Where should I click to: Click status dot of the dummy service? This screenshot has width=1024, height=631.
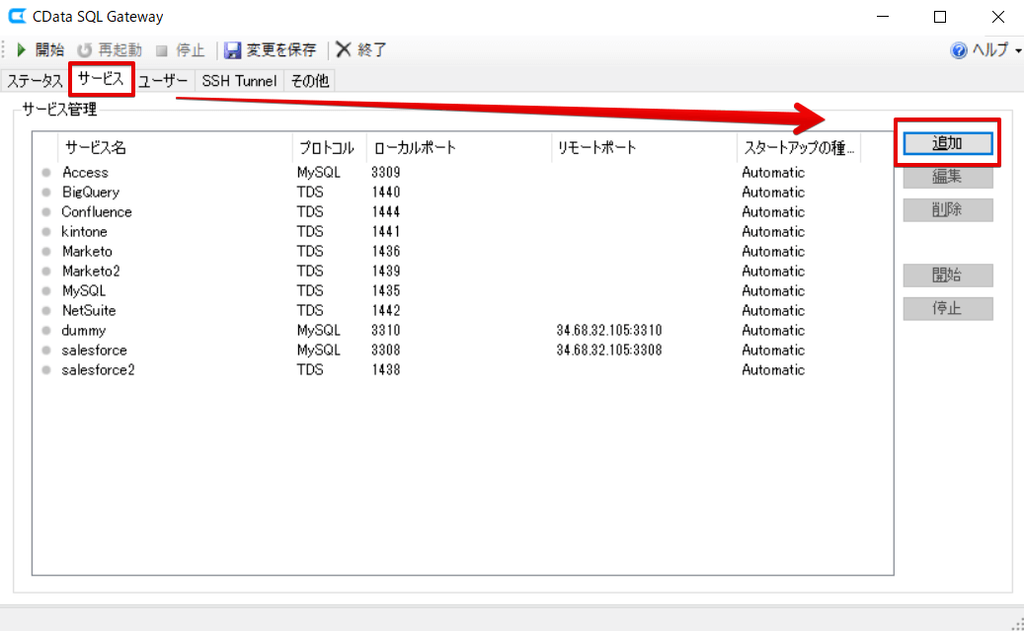pyautogui.click(x=46, y=331)
